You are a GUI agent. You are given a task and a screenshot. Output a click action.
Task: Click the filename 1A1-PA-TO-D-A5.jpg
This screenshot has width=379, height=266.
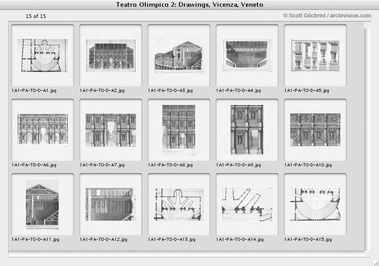point(307,91)
